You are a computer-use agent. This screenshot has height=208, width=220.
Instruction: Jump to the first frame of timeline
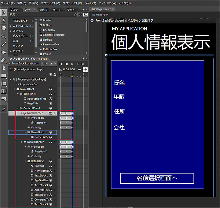click(61, 64)
